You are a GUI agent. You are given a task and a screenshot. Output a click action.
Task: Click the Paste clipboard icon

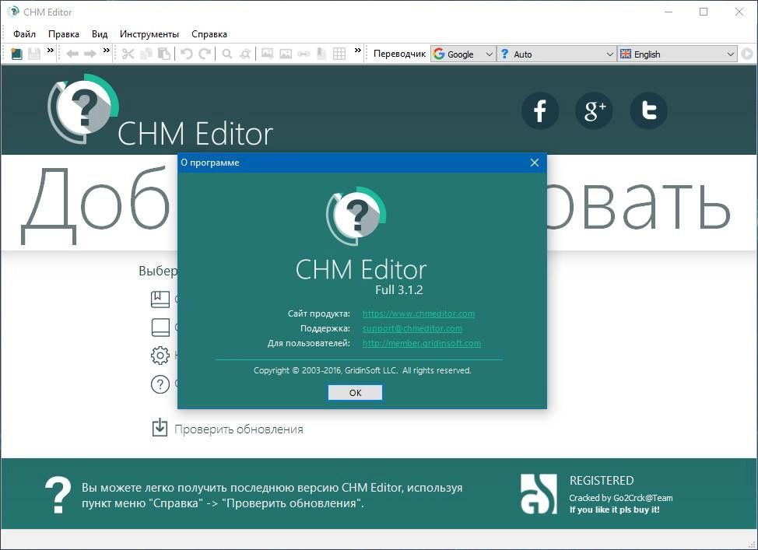pyautogui.click(x=164, y=54)
